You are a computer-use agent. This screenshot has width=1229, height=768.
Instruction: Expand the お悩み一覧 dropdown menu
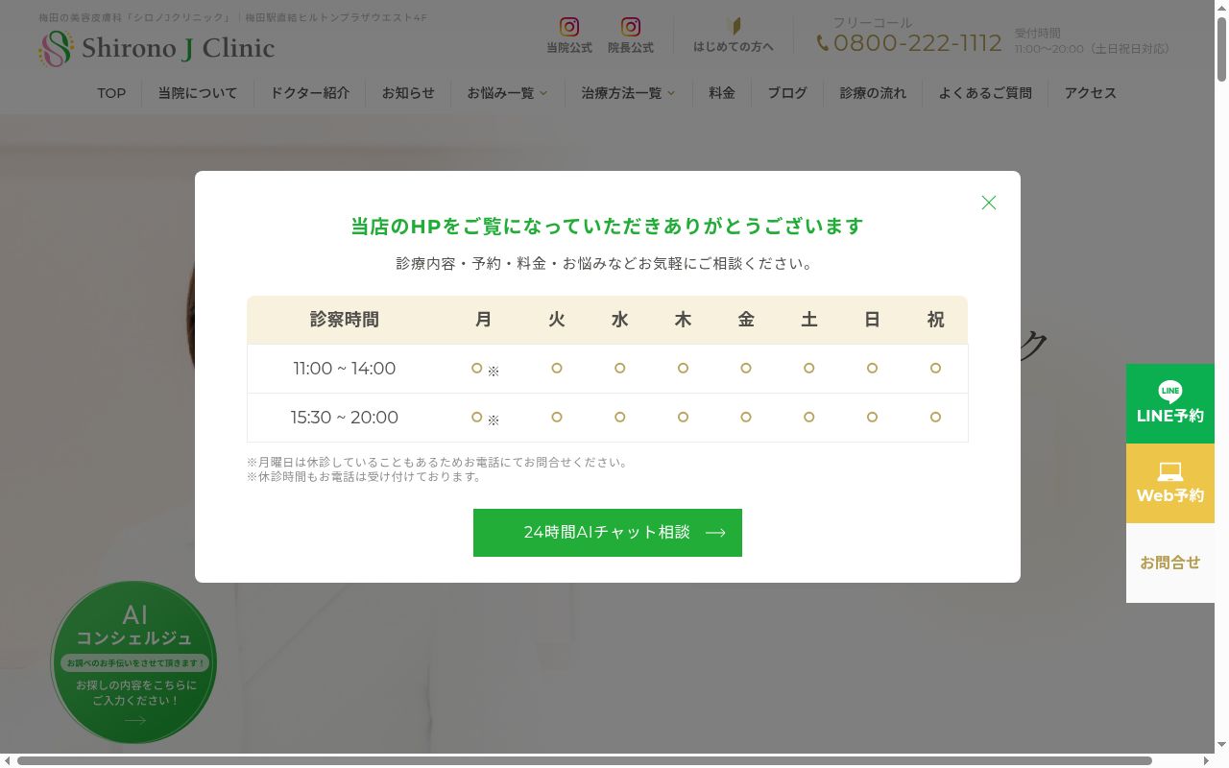[x=508, y=93]
